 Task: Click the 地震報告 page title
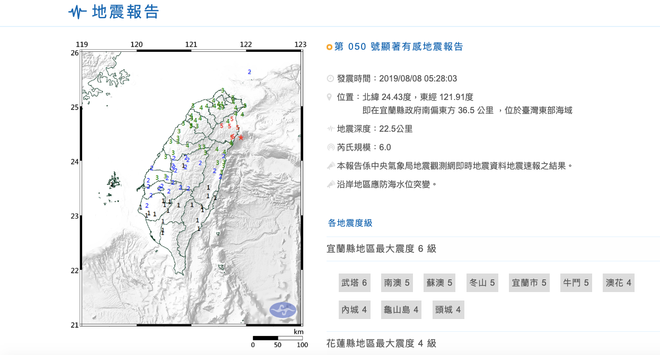[x=126, y=12]
